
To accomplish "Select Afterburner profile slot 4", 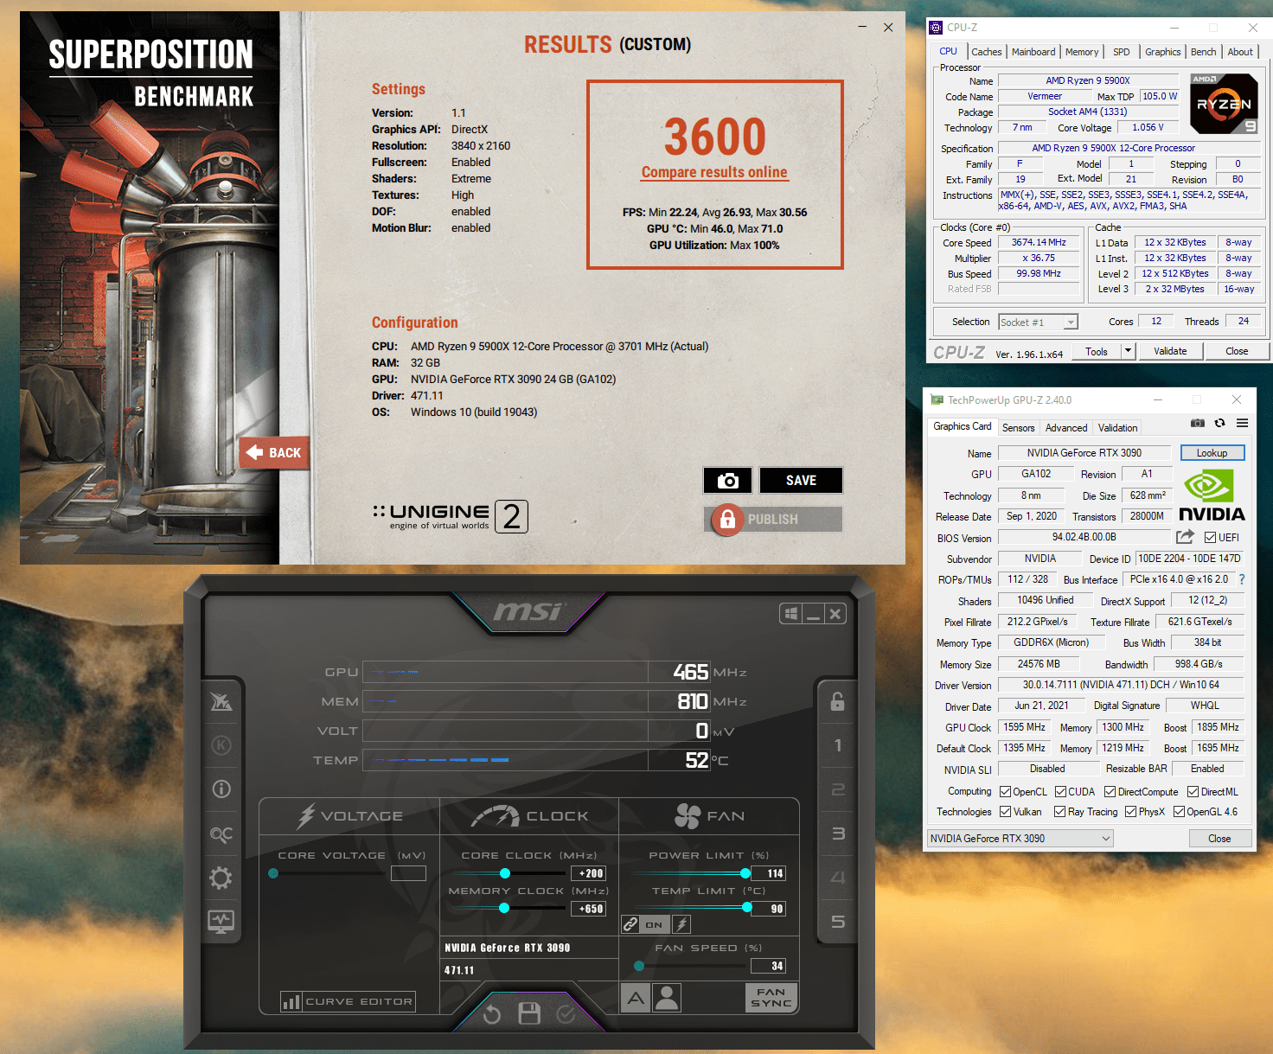I will (x=837, y=878).
